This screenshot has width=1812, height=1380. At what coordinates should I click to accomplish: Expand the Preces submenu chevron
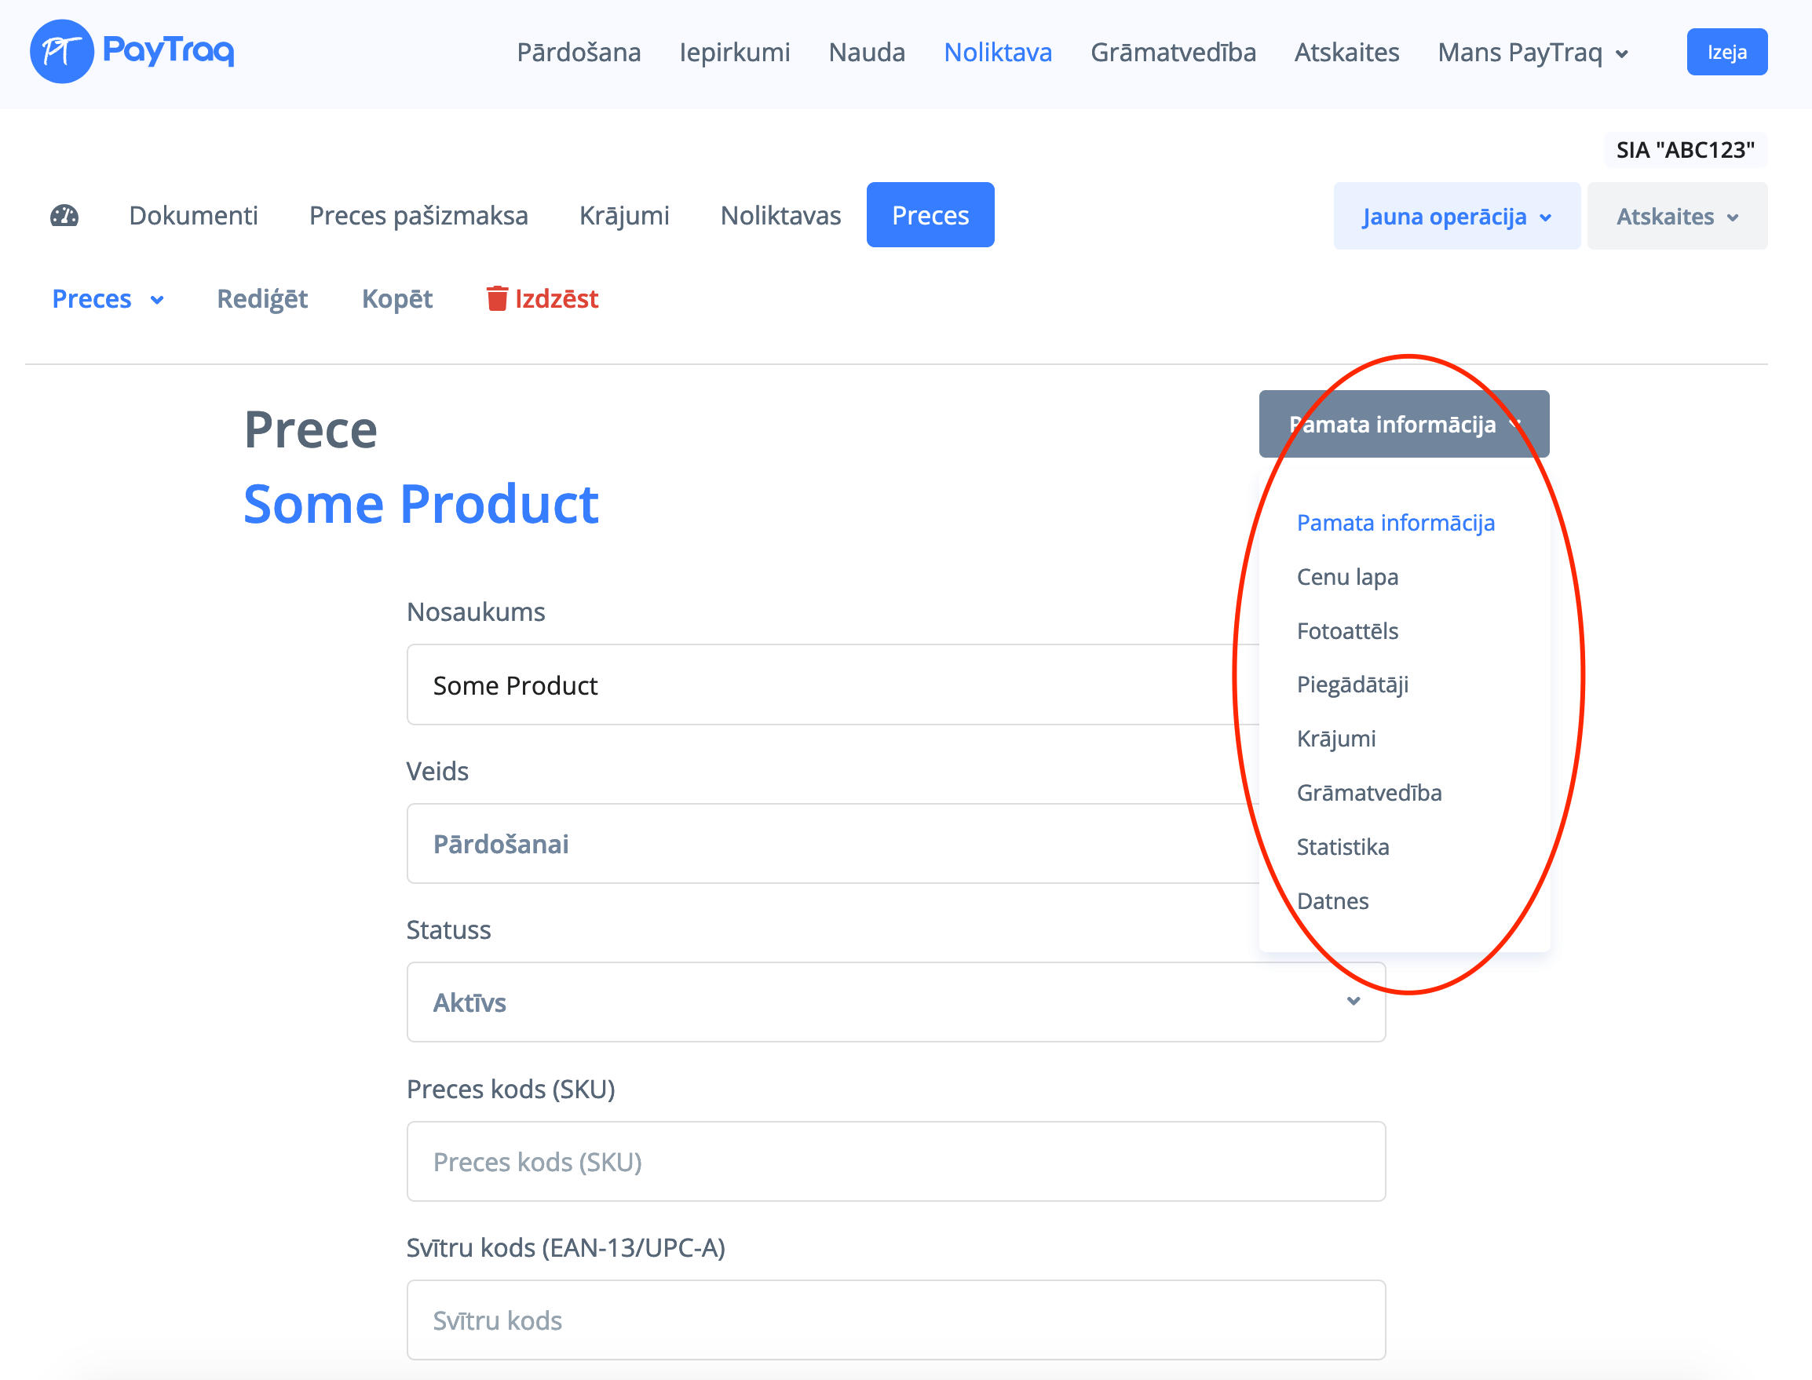[157, 300]
